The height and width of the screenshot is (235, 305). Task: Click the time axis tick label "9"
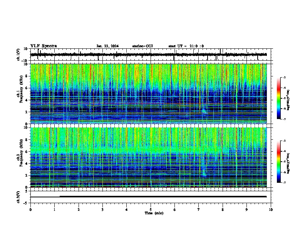pyautogui.click(x=246, y=210)
